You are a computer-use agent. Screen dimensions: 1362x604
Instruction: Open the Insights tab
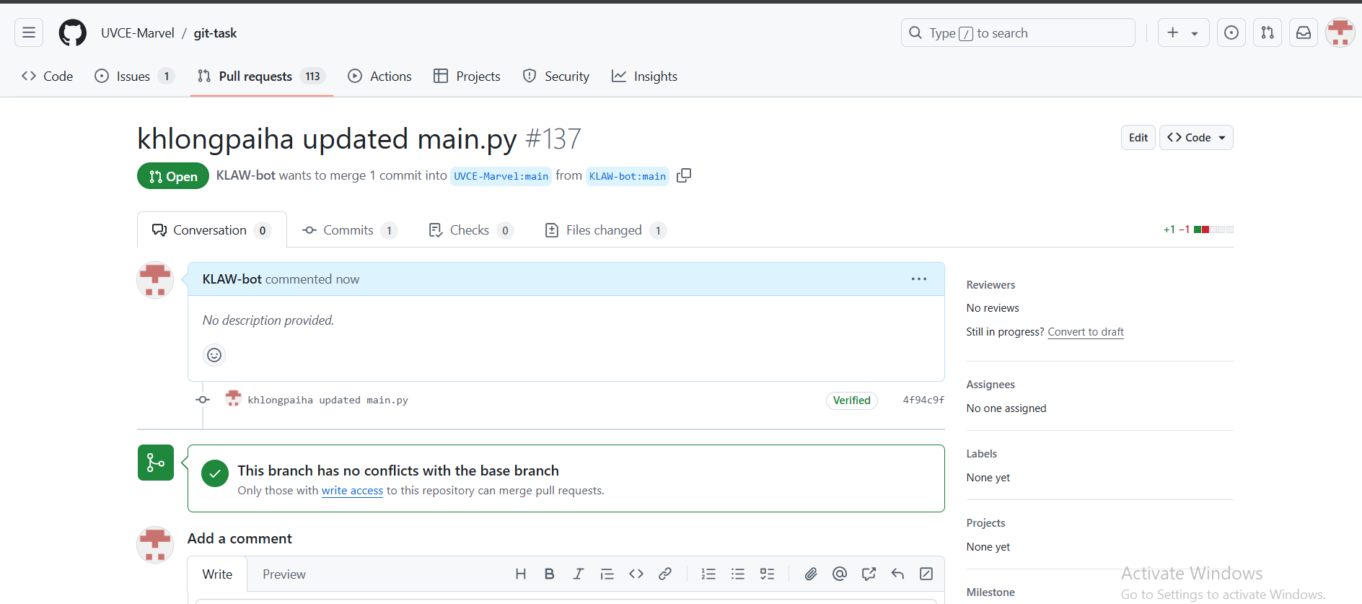coord(644,76)
